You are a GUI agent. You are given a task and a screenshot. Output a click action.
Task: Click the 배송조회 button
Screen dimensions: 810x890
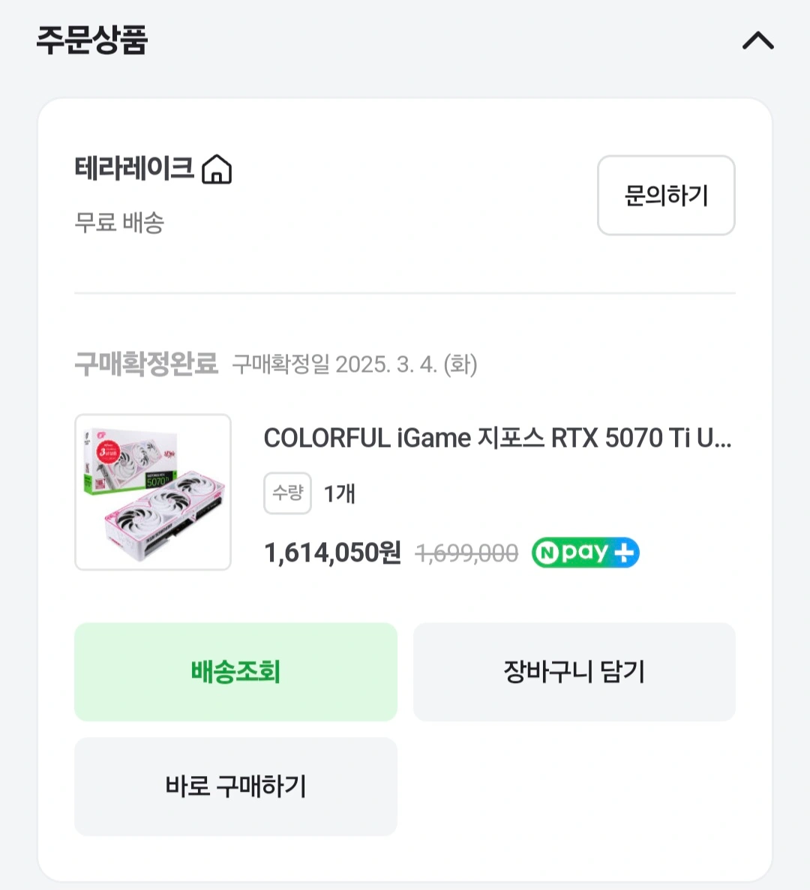235,672
